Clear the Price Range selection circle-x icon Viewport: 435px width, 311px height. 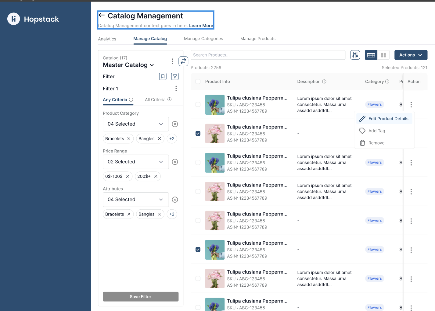[175, 162]
